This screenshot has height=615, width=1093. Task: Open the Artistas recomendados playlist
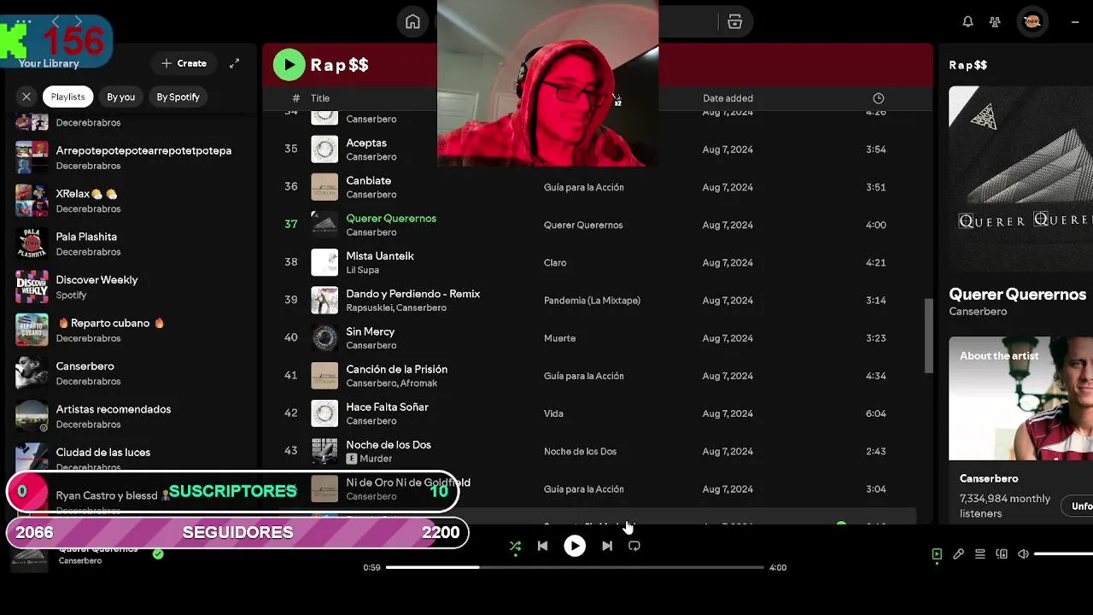point(132,416)
